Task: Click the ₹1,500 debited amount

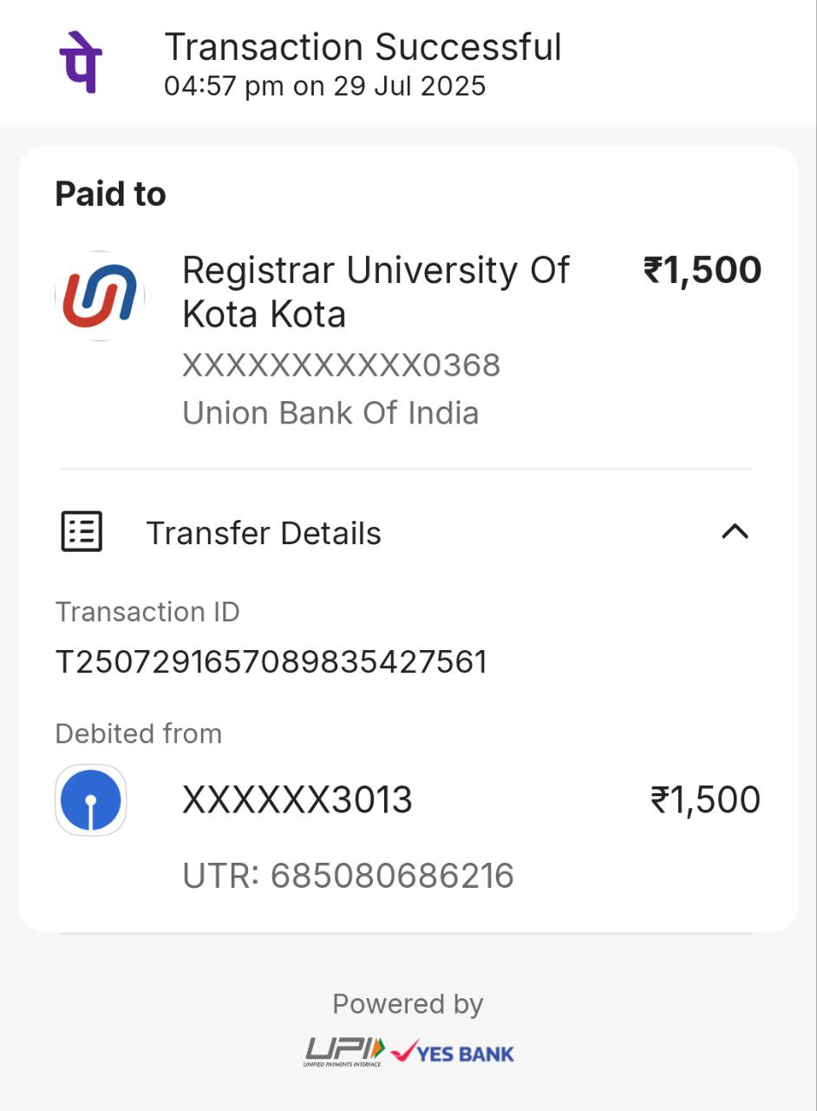Action: point(705,799)
